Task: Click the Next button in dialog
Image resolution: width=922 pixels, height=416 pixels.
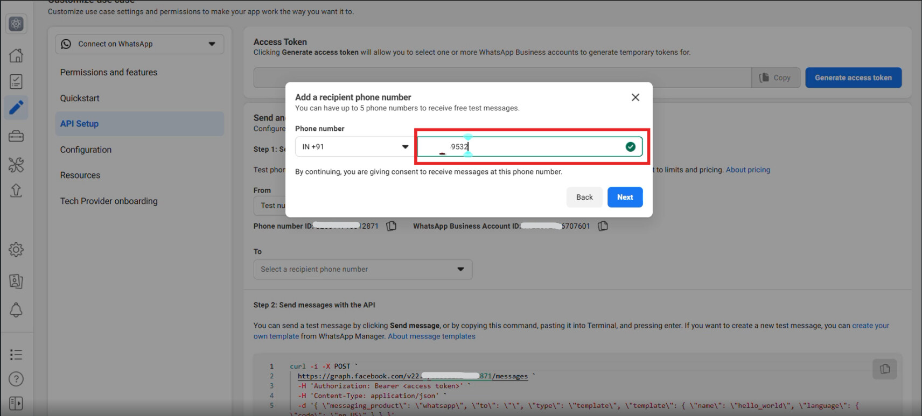Action: 625,197
